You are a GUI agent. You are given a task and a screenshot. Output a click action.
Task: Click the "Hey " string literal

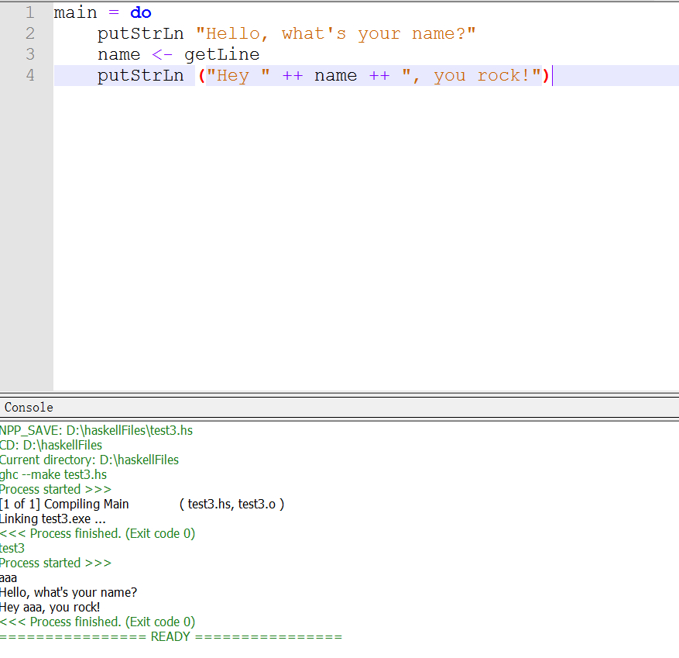pos(238,75)
